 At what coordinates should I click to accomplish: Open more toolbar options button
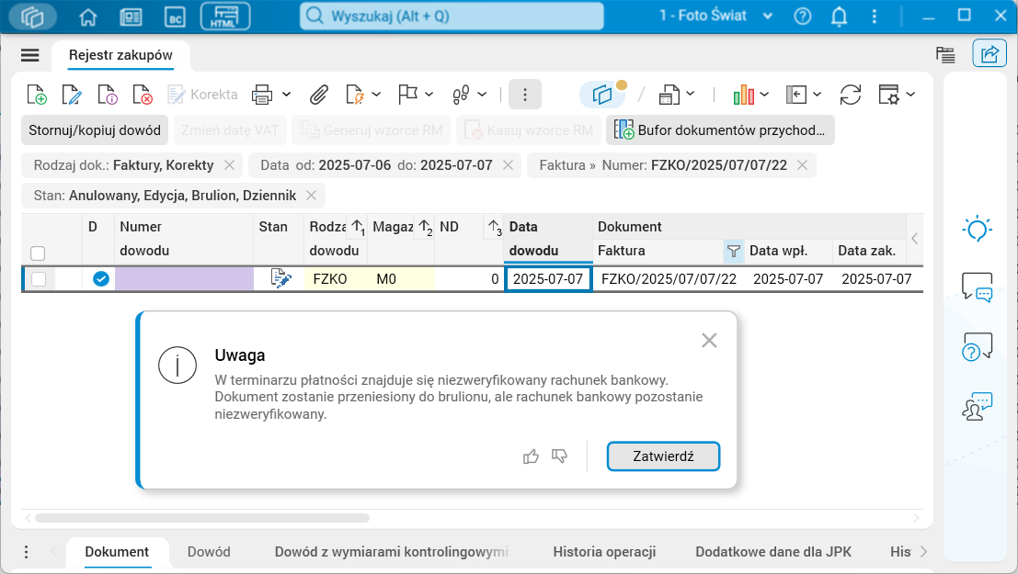(524, 95)
